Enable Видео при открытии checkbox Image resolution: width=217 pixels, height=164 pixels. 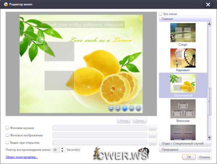(7, 142)
